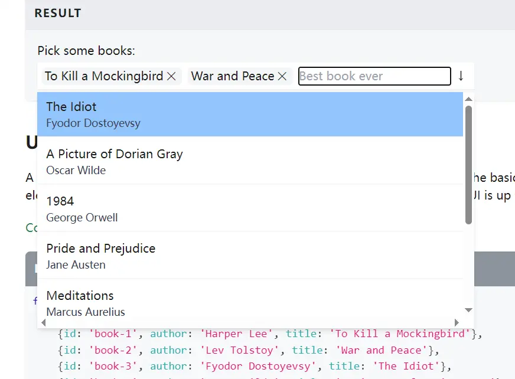Click the Pick some books label
Viewport: 515px width, 379px height.
(86, 51)
